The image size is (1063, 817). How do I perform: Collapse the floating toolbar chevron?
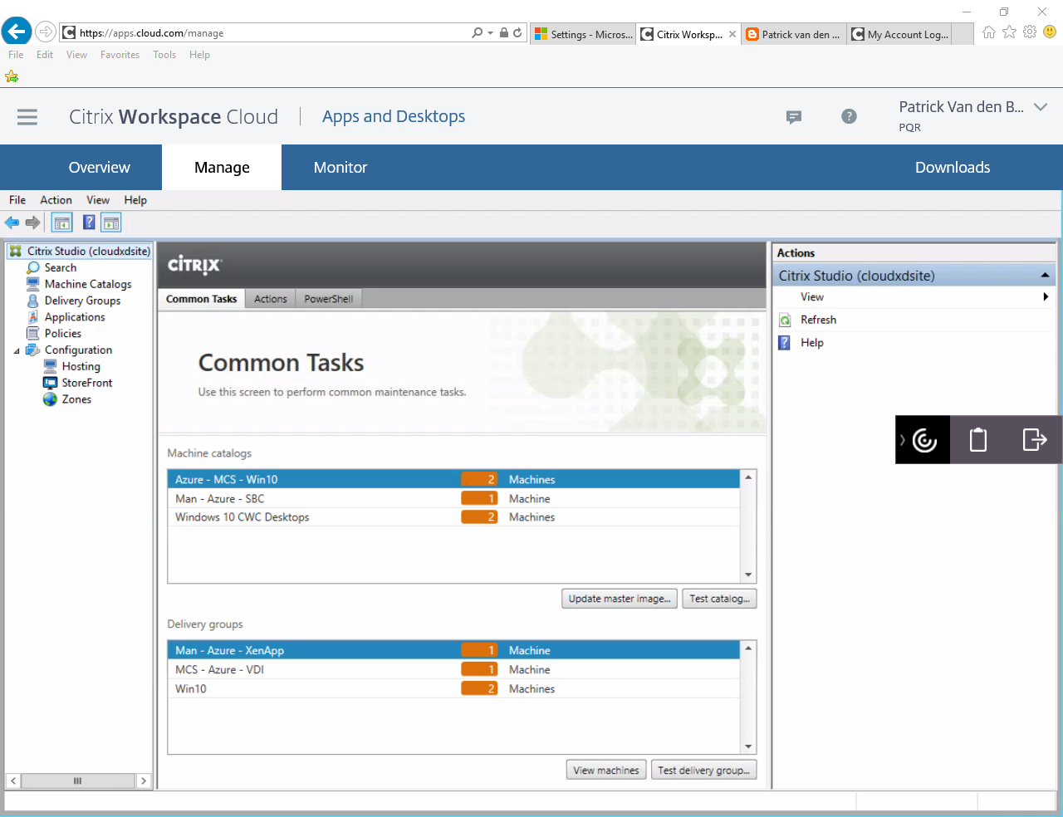point(903,440)
